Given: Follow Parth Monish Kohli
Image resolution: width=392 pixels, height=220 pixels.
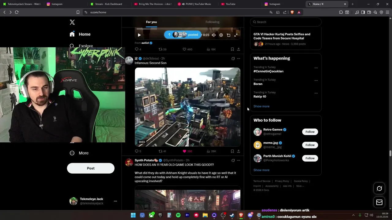Looking at the screenshot, I should tap(310, 158).
